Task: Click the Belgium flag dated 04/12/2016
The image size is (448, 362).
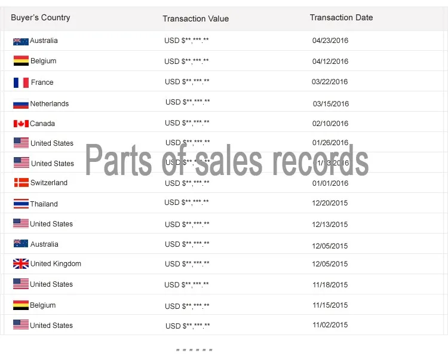Action: coord(21,61)
